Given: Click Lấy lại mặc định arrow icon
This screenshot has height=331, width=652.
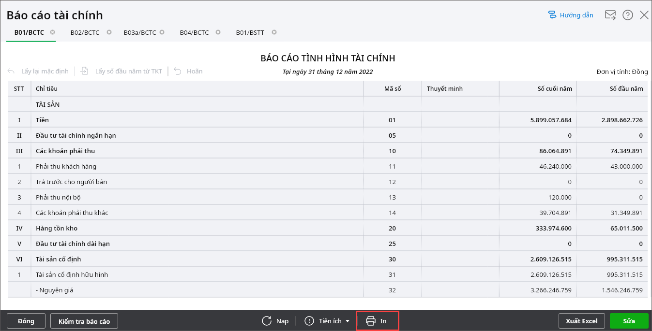Looking at the screenshot, I should [12, 71].
